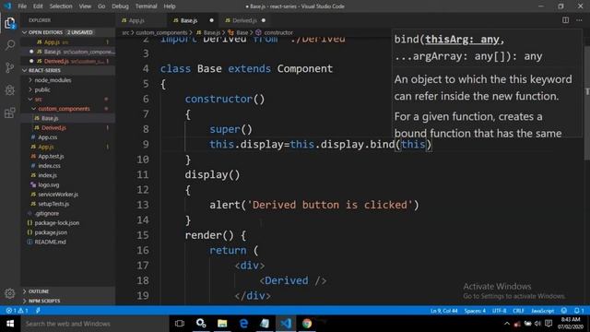Click the VS Code logo in title bar
This screenshot has width=590, height=332.
(x=7, y=6)
